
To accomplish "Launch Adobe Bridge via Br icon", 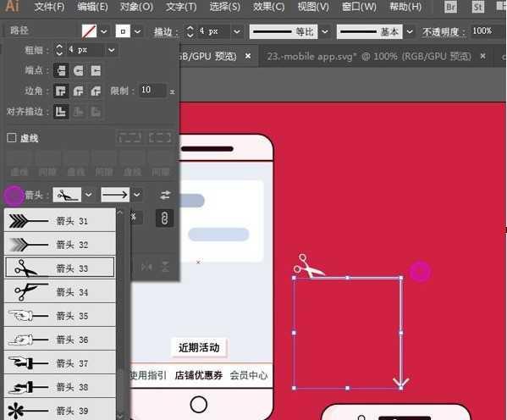I will click(451, 7).
